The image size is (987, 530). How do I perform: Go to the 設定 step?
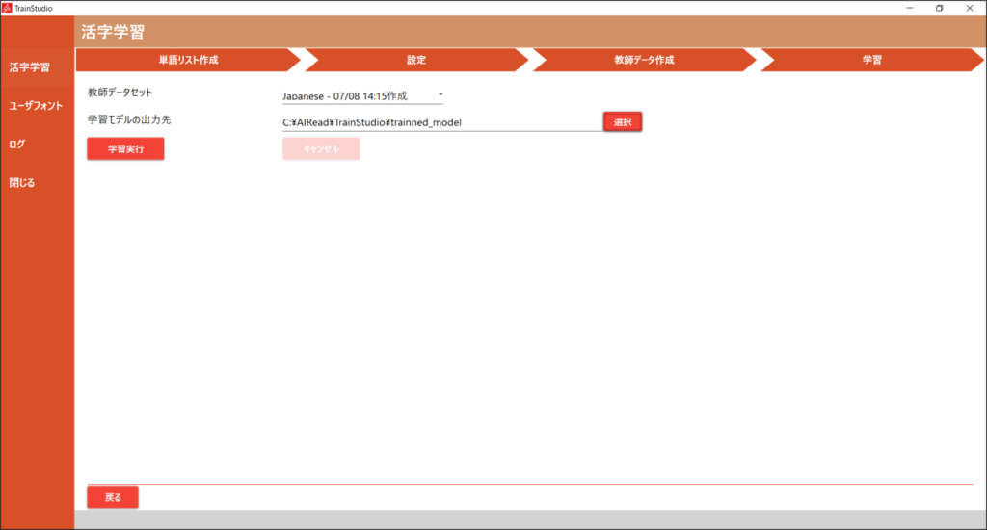coord(416,60)
